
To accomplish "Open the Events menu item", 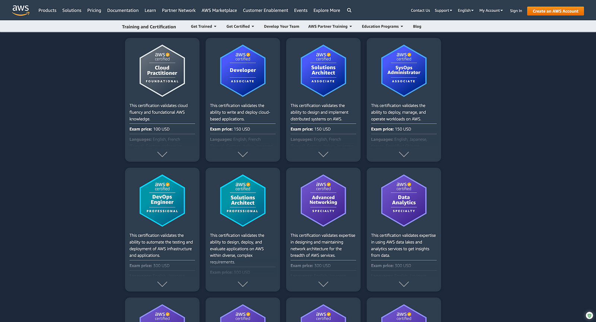I will pos(301,10).
